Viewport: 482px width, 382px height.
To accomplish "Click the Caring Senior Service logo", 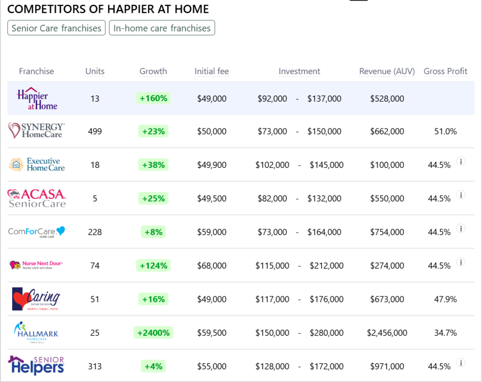I will click(36, 299).
